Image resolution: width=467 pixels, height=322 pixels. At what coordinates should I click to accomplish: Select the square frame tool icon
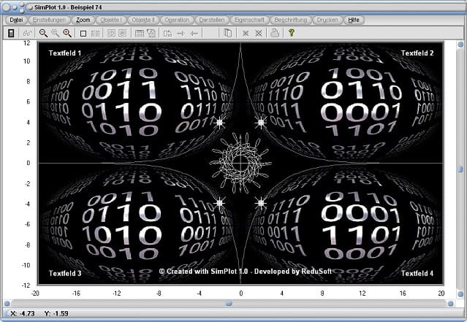click(x=83, y=34)
